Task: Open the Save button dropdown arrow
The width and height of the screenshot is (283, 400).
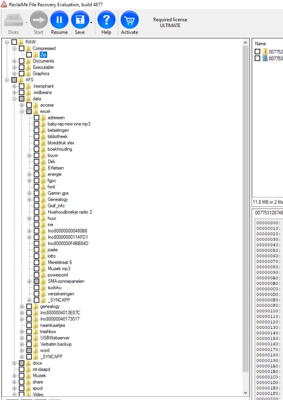Action: (x=92, y=22)
